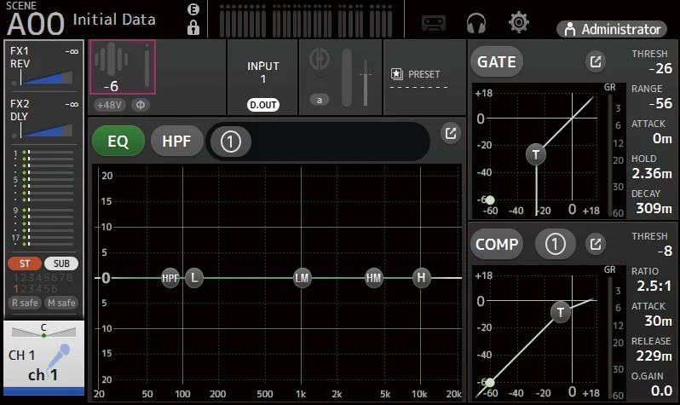Open the recorder cassette icon

click(434, 22)
